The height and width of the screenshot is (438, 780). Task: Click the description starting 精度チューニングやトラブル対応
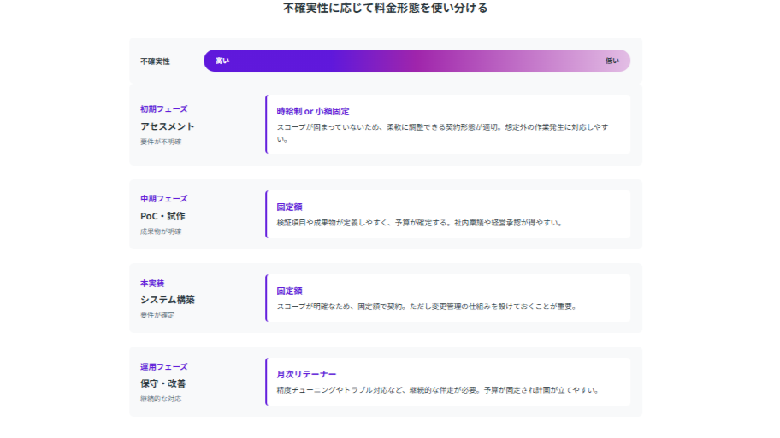[x=437, y=390]
